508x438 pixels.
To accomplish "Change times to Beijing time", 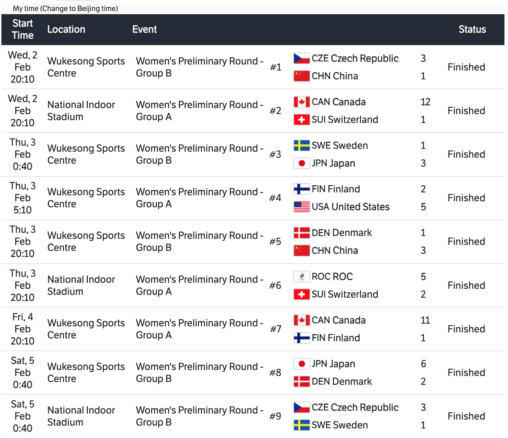I will pos(80,9).
